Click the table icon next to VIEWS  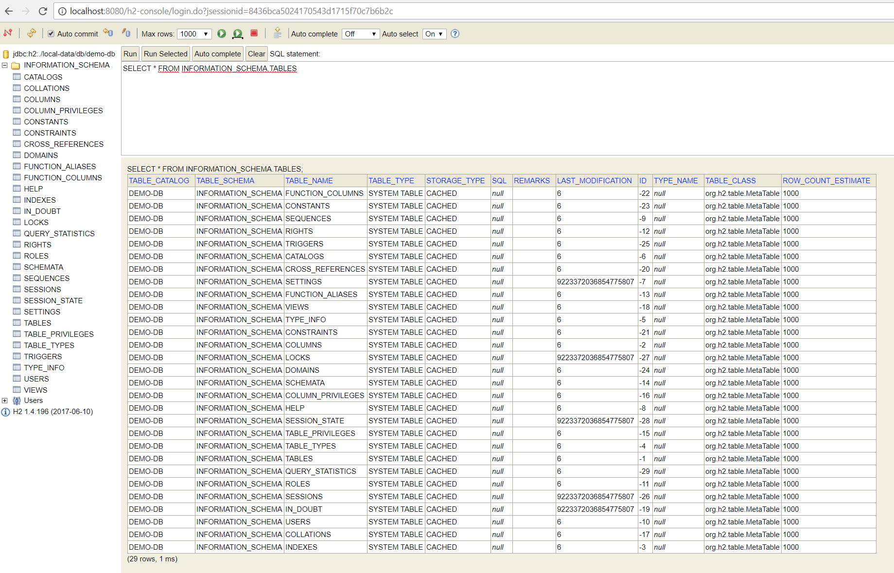pos(17,390)
